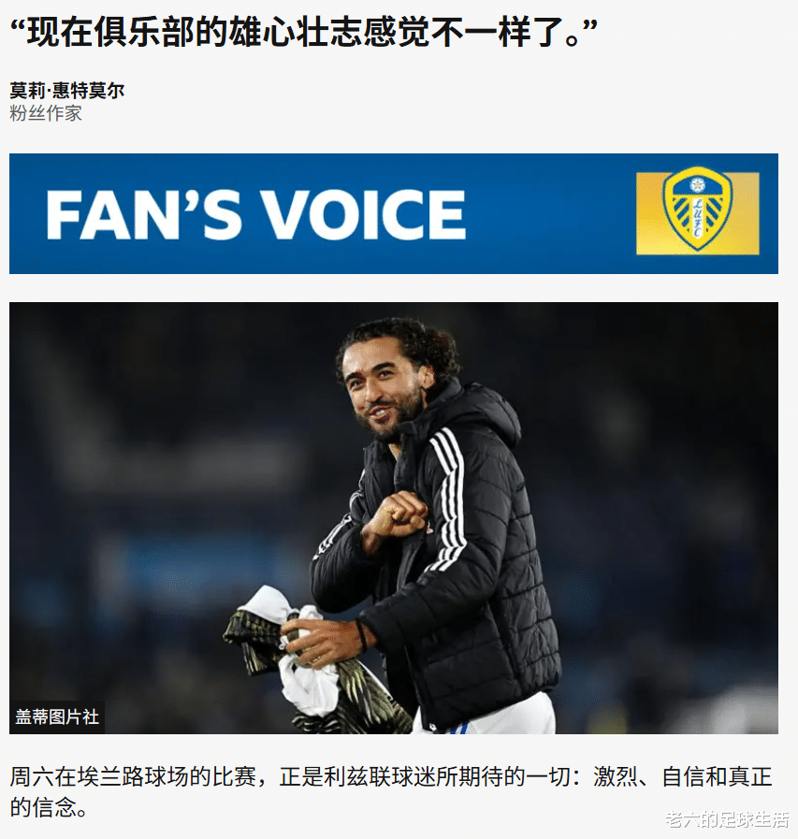This screenshot has width=798, height=839.
Task: Click the opening quotation mark of the headline
Action: 18,27
